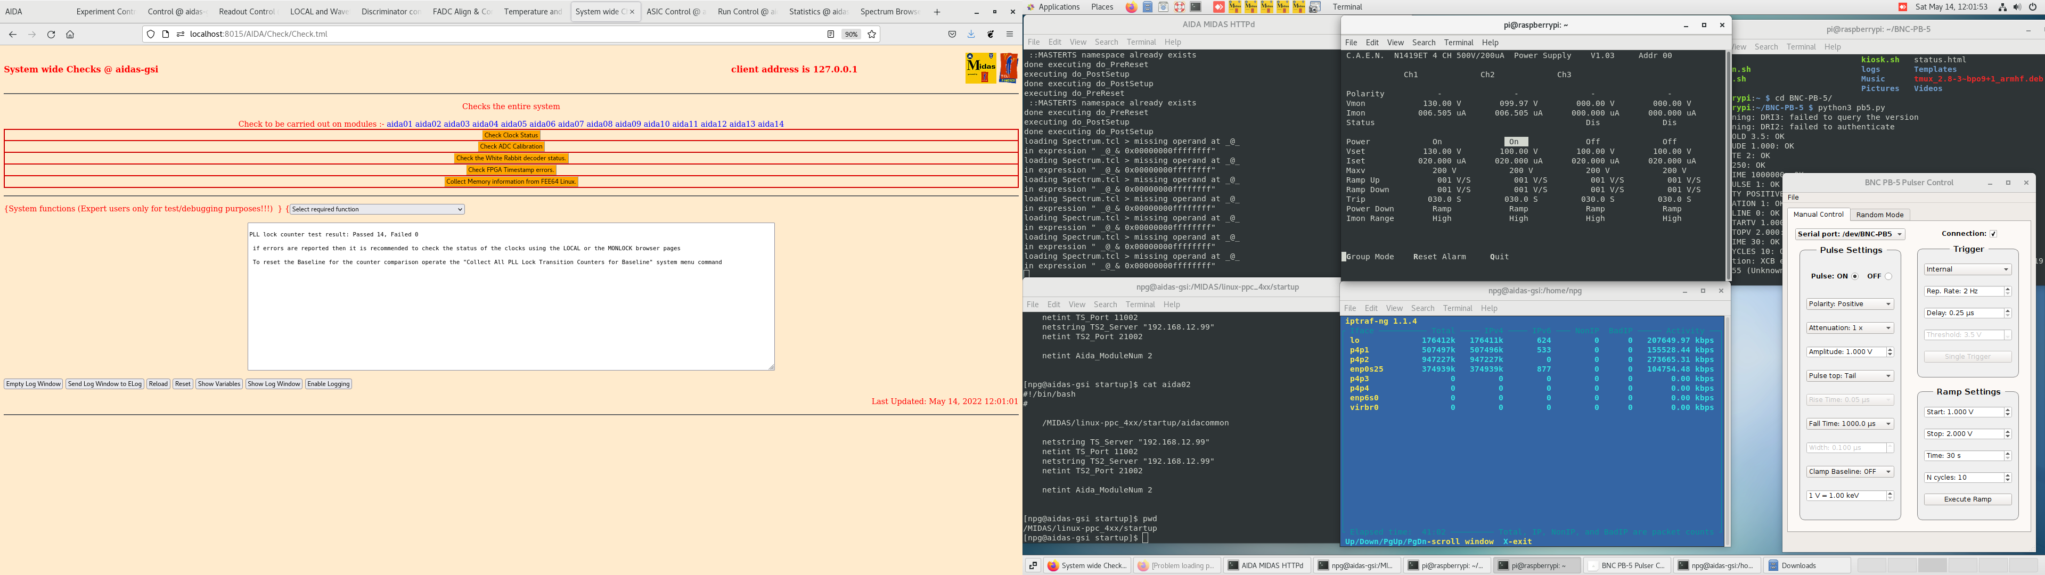This screenshot has height=575, width=2045.
Task: Open Select required function dropdown
Action: pos(377,210)
